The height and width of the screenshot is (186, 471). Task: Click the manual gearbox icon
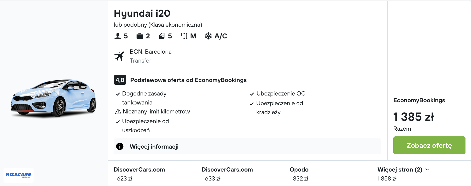[184, 36]
